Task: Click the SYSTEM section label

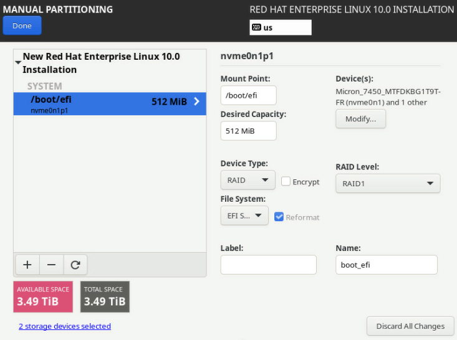Action: (x=45, y=86)
